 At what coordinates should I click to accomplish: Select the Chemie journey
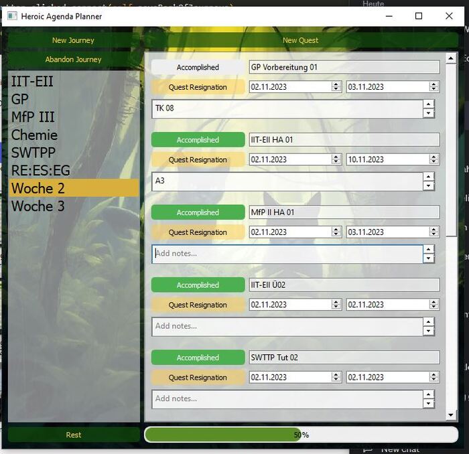pos(34,135)
